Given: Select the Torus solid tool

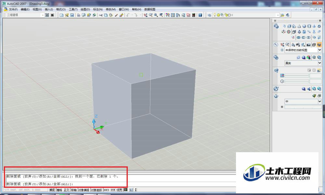Looking at the screenshot, I should point(319,26).
